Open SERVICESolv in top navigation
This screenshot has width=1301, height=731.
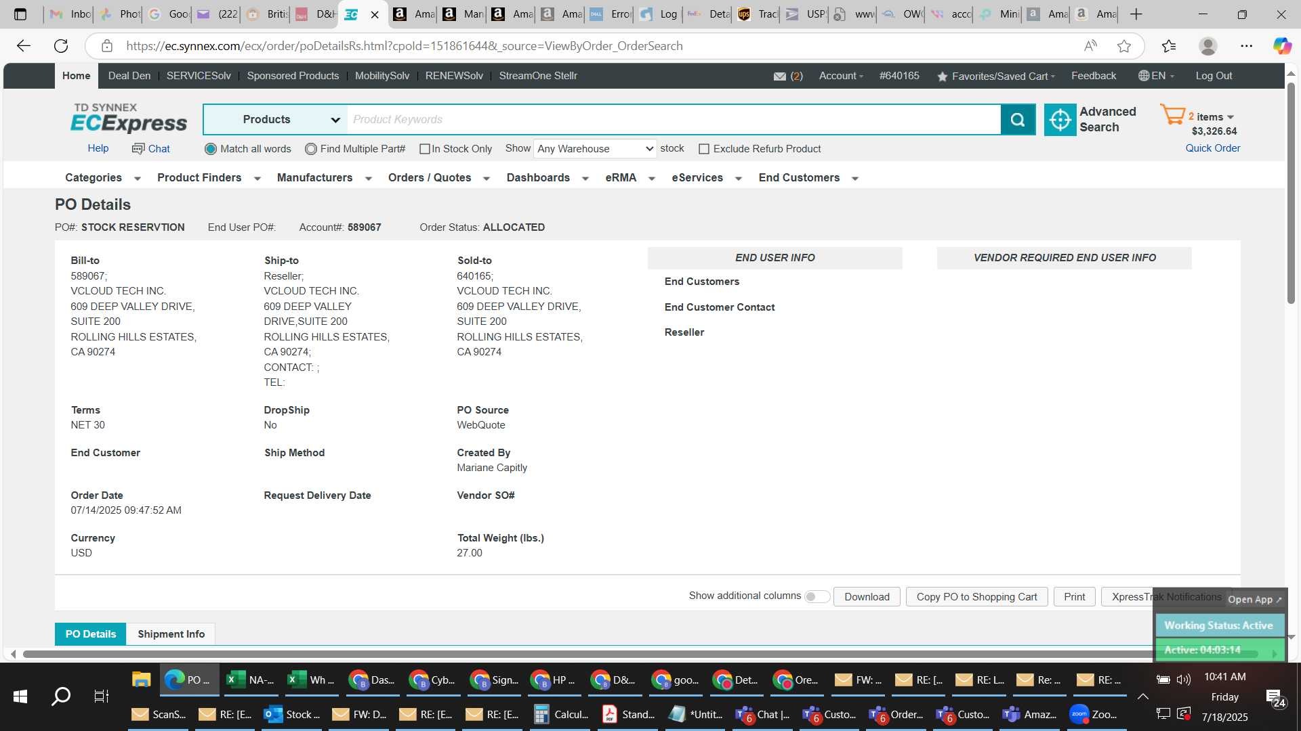(199, 76)
